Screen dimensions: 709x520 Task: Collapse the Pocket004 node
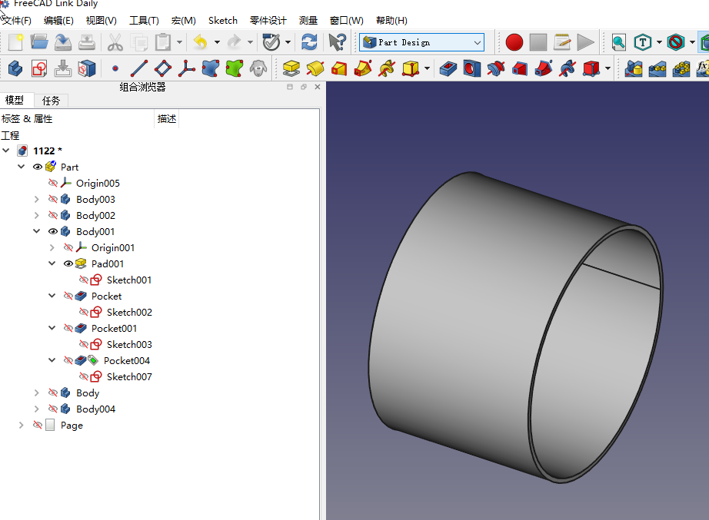52,360
